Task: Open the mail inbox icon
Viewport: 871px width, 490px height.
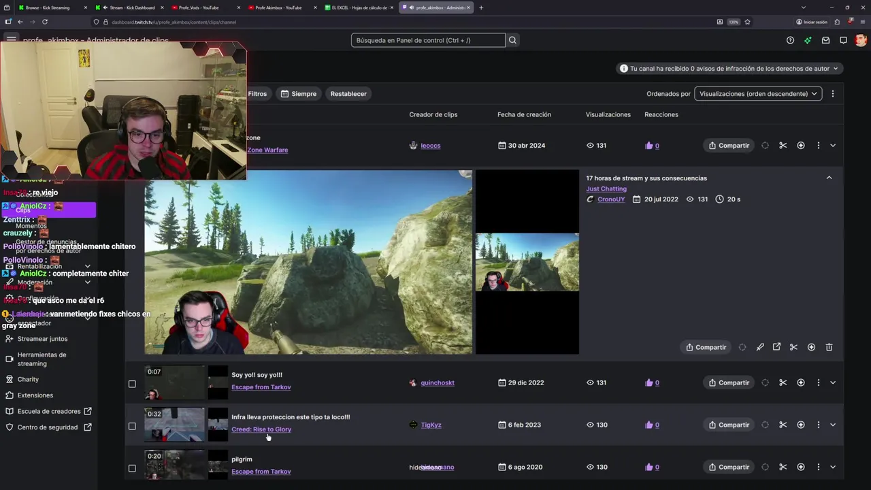Action: click(x=825, y=40)
